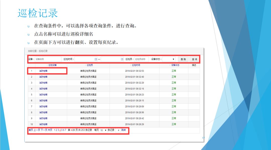Click the time 2018-02-01 09:29:23
Image resolution: width=271 pixels, height=150 pixels.
point(134,95)
